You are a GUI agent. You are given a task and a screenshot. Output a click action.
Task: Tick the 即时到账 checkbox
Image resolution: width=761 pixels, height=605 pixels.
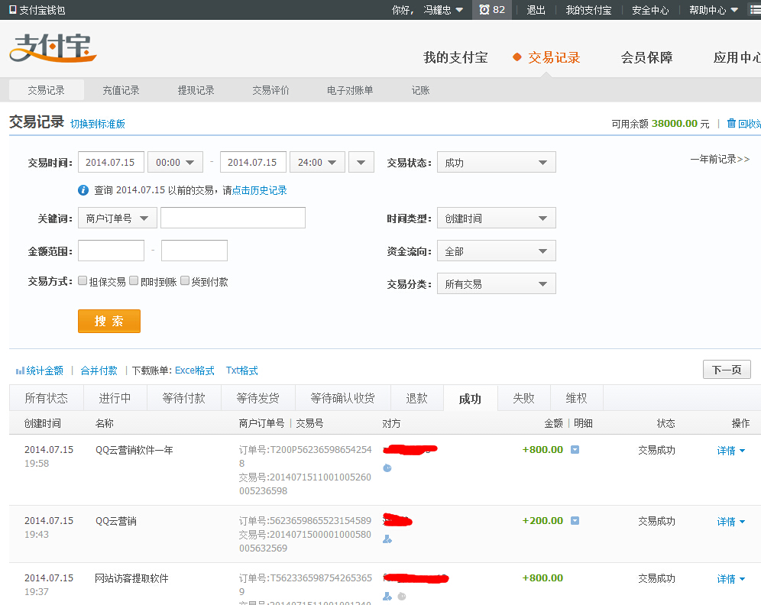point(134,280)
